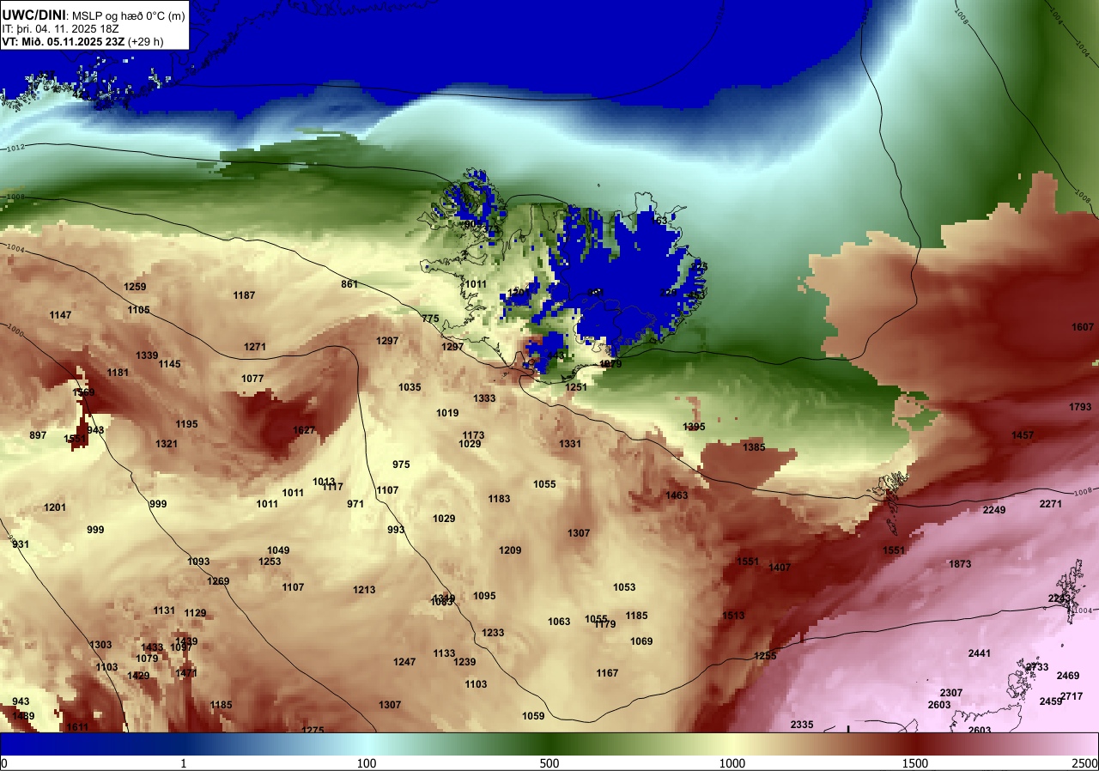Click the 1339 map value
1099x771 pixels.
(147, 355)
